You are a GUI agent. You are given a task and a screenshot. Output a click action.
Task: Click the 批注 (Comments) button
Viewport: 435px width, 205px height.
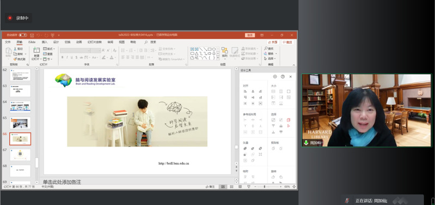[287, 42]
